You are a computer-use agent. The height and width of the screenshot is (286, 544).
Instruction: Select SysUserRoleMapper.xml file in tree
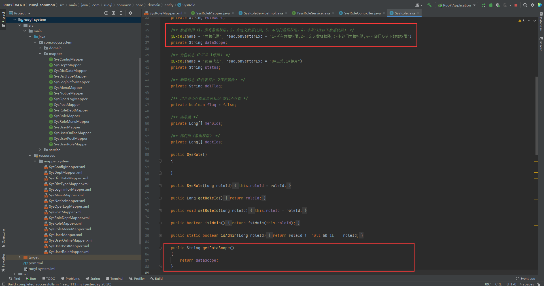pos(69,252)
